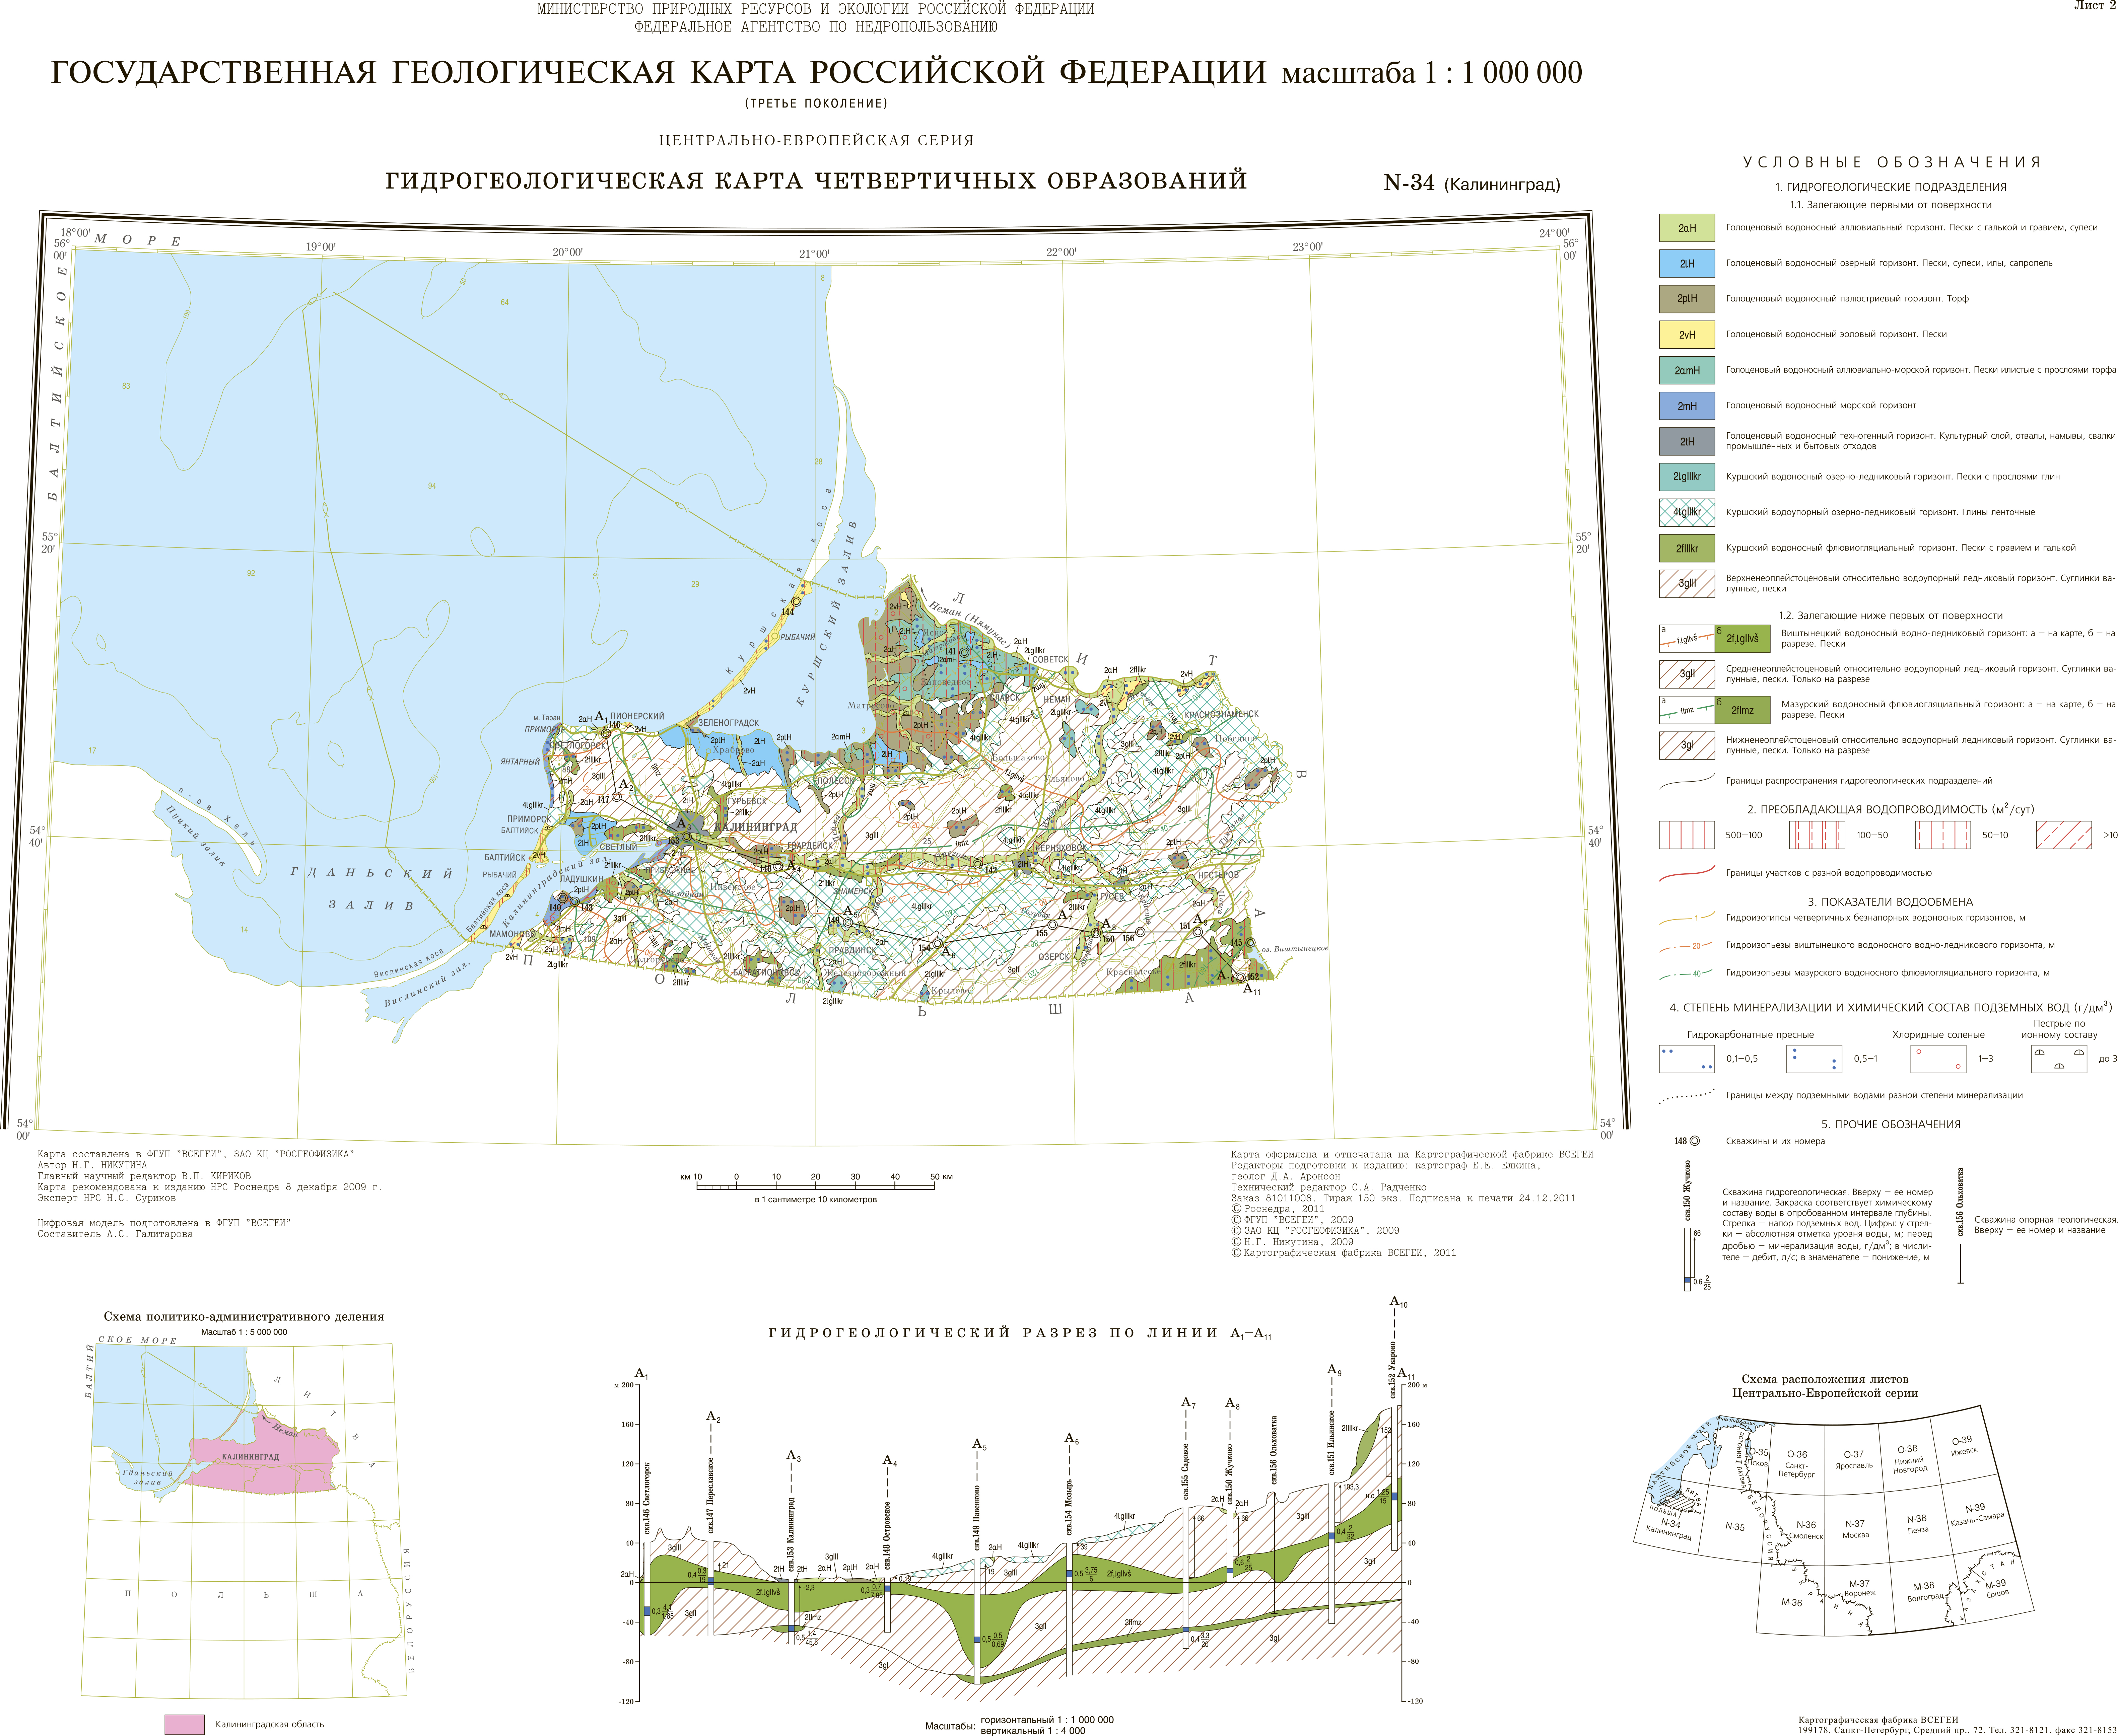Click the 'ГДАНЬСКИЙ' gulf label in the sea

pyautogui.click(x=372, y=873)
